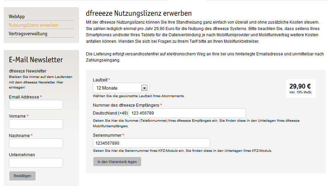The image size is (329, 186).
Task: Click the 29,90 € price box
Action: [x=301, y=89]
